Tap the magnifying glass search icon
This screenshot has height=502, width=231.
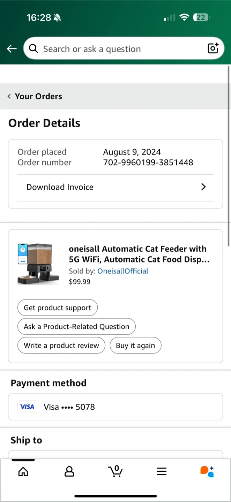33,48
